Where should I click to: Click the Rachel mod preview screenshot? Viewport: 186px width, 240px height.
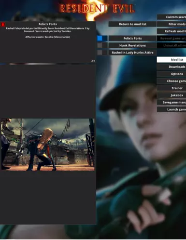(x=48, y=145)
